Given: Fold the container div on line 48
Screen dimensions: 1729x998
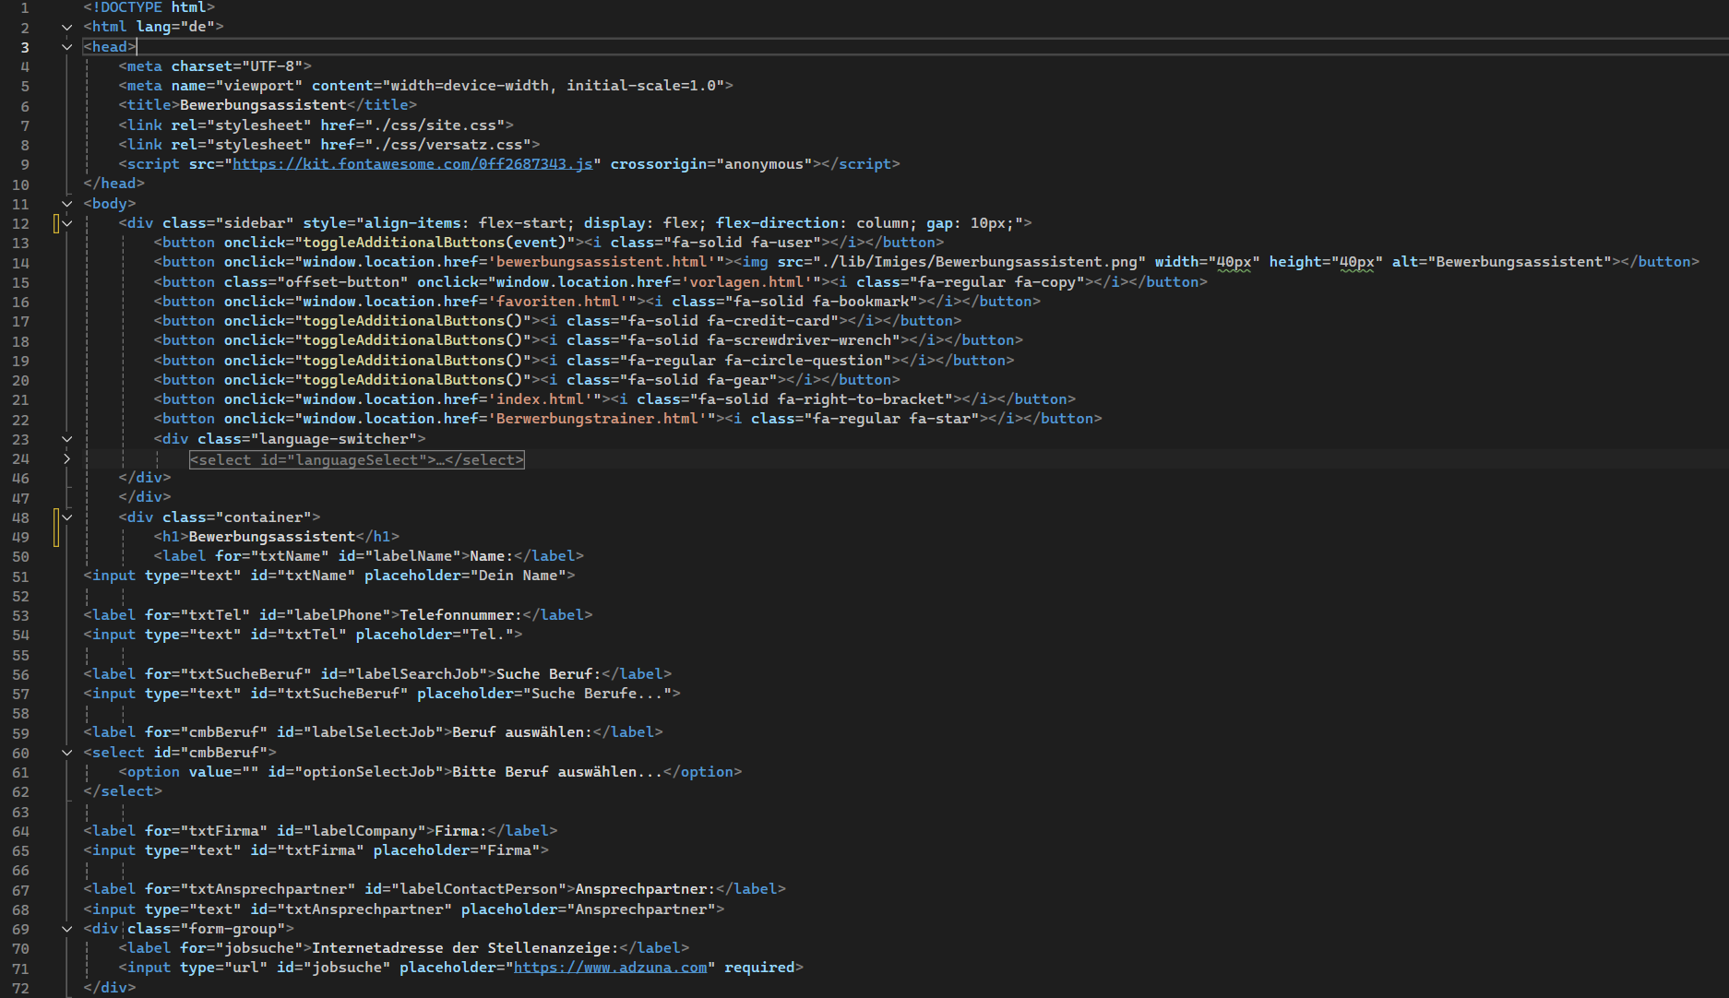Looking at the screenshot, I should [66, 517].
